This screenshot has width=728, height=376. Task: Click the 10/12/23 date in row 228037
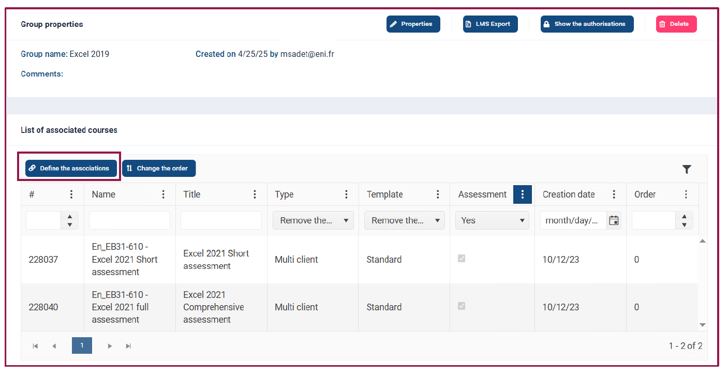[x=560, y=260]
